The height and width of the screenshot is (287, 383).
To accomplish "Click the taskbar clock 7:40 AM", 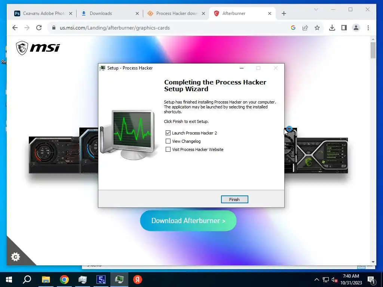I will (x=351, y=276).
